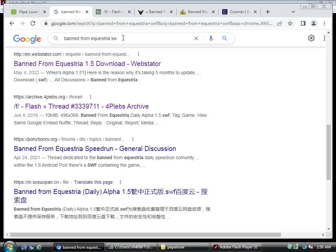The width and height of the screenshot is (336, 252).
Task: Click the vertical scrollbar thumb
Action: (x=328, y=152)
